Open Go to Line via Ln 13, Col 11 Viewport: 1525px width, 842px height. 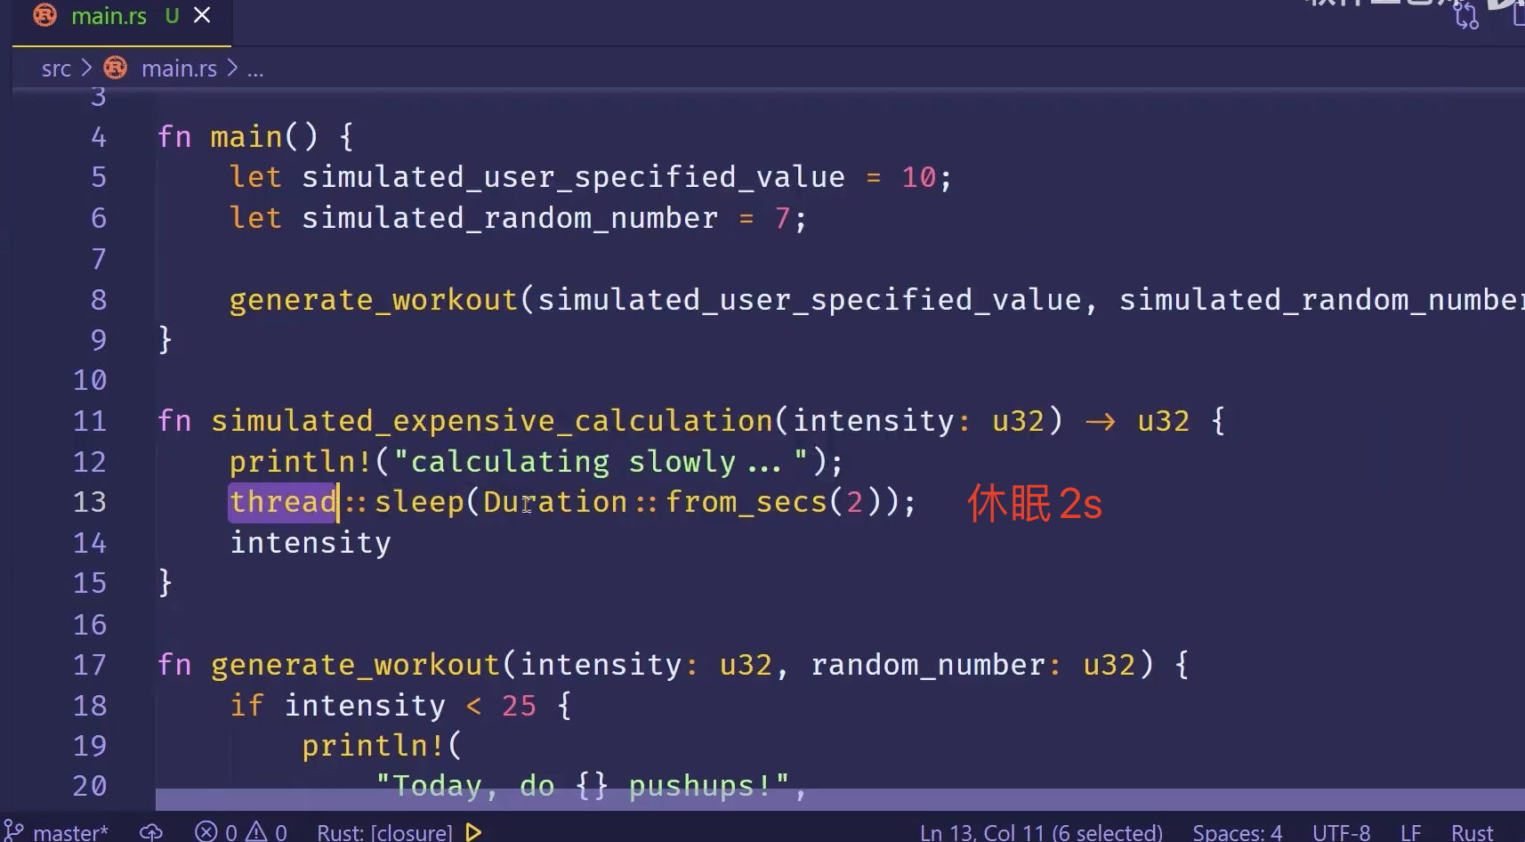click(x=1040, y=832)
